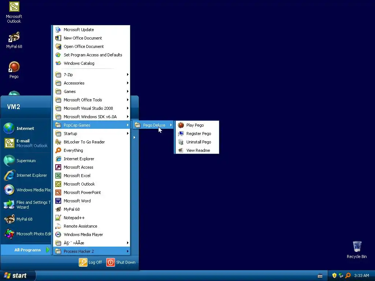This screenshot has width=375, height=281.
Task: Select Play Pego from the submenu
Action: (x=197, y=125)
